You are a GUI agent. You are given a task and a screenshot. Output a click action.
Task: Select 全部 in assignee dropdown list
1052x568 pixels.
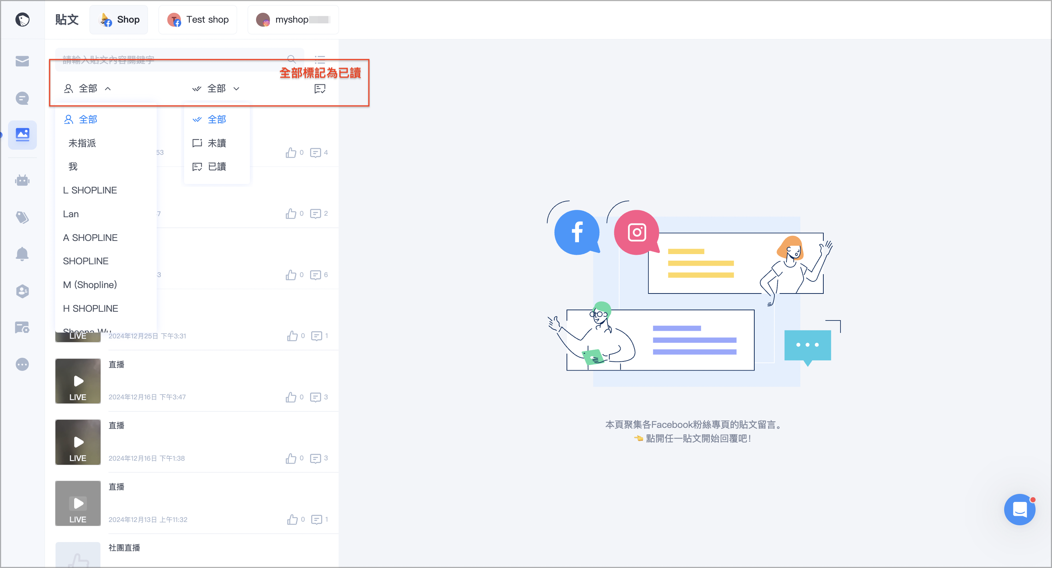[x=106, y=120]
